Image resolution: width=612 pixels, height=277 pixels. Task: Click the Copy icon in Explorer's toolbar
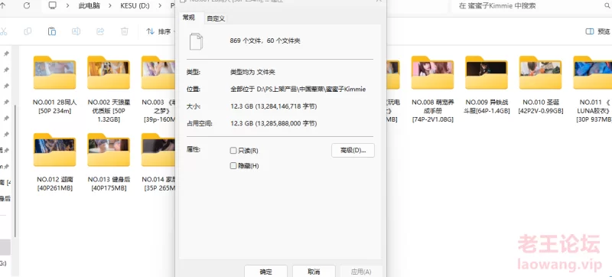click(28, 31)
